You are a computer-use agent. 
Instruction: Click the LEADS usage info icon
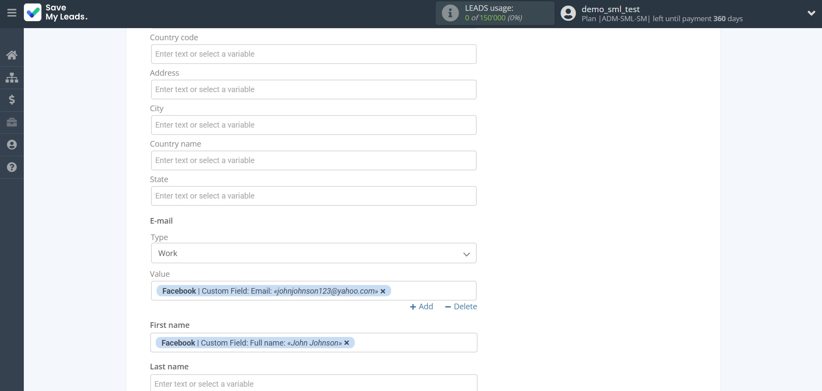pos(450,13)
